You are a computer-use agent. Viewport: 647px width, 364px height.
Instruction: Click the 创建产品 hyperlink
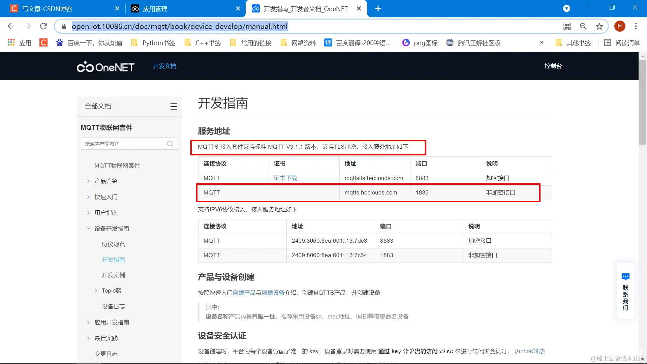point(244,293)
